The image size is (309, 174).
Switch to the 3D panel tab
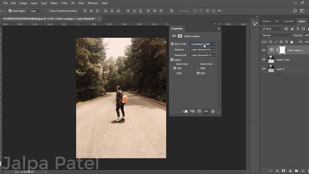(x=277, y=21)
